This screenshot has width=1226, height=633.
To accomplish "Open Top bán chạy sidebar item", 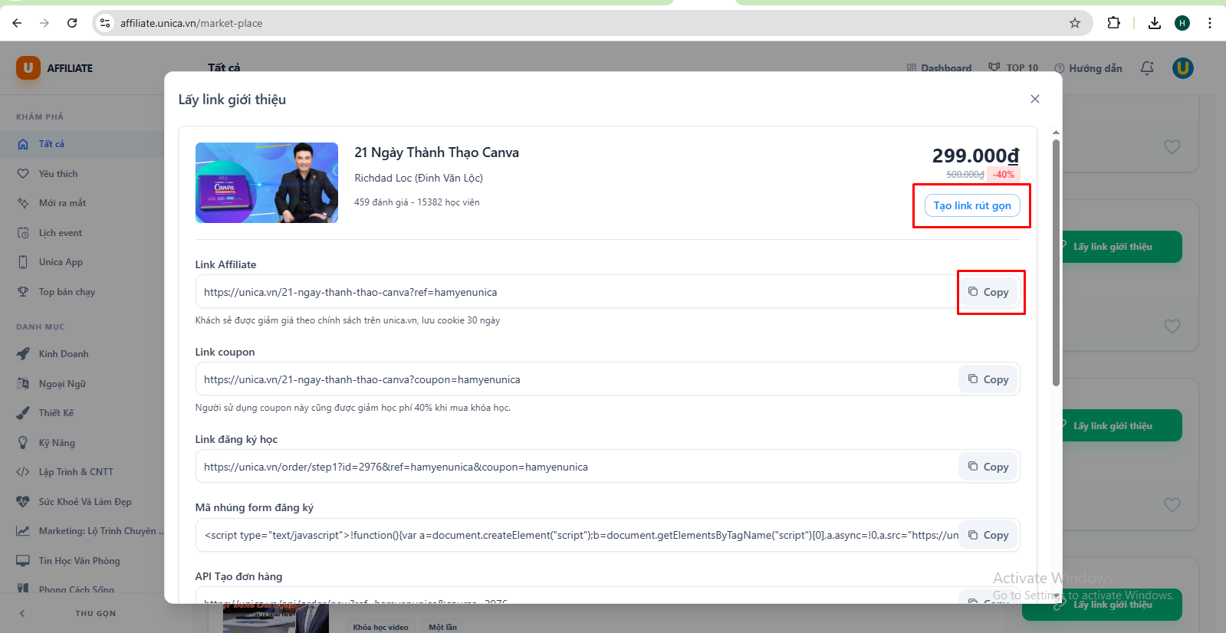I will (x=67, y=292).
